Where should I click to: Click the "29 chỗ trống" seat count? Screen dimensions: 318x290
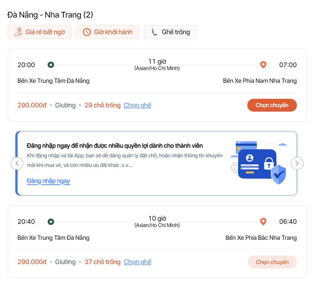pos(102,105)
